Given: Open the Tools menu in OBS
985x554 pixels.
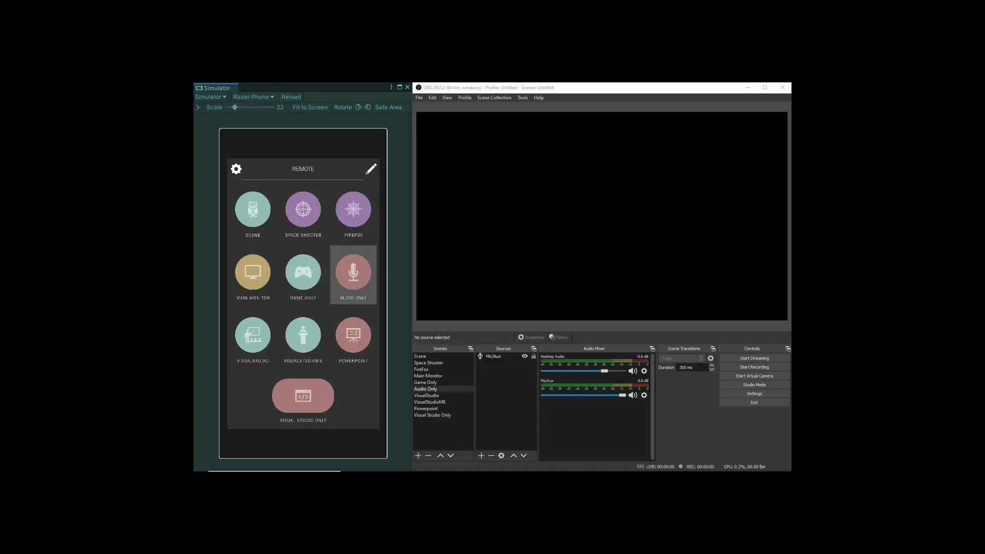Looking at the screenshot, I should (x=522, y=97).
